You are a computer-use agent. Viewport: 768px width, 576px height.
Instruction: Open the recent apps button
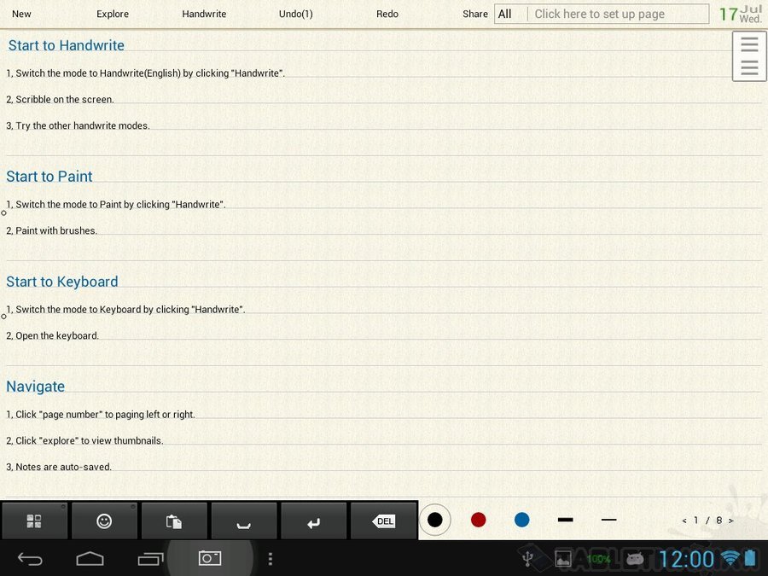pos(150,559)
